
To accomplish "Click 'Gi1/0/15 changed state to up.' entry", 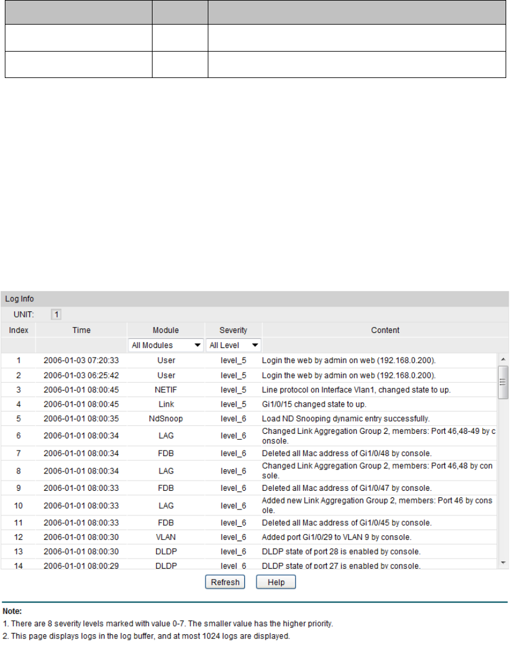I will click(x=314, y=404).
